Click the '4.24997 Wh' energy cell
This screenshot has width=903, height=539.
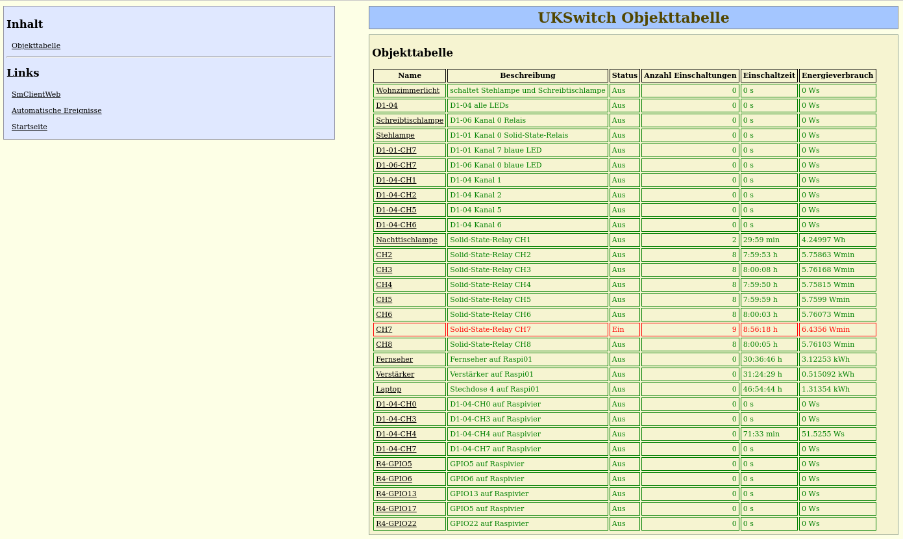pos(837,240)
